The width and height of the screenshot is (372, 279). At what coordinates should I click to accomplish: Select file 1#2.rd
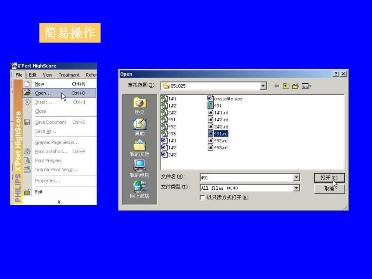(218, 120)
